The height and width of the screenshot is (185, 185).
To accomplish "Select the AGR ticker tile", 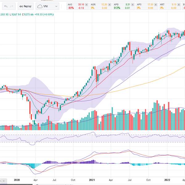I will pyautogui.click(x=101, y=6).
